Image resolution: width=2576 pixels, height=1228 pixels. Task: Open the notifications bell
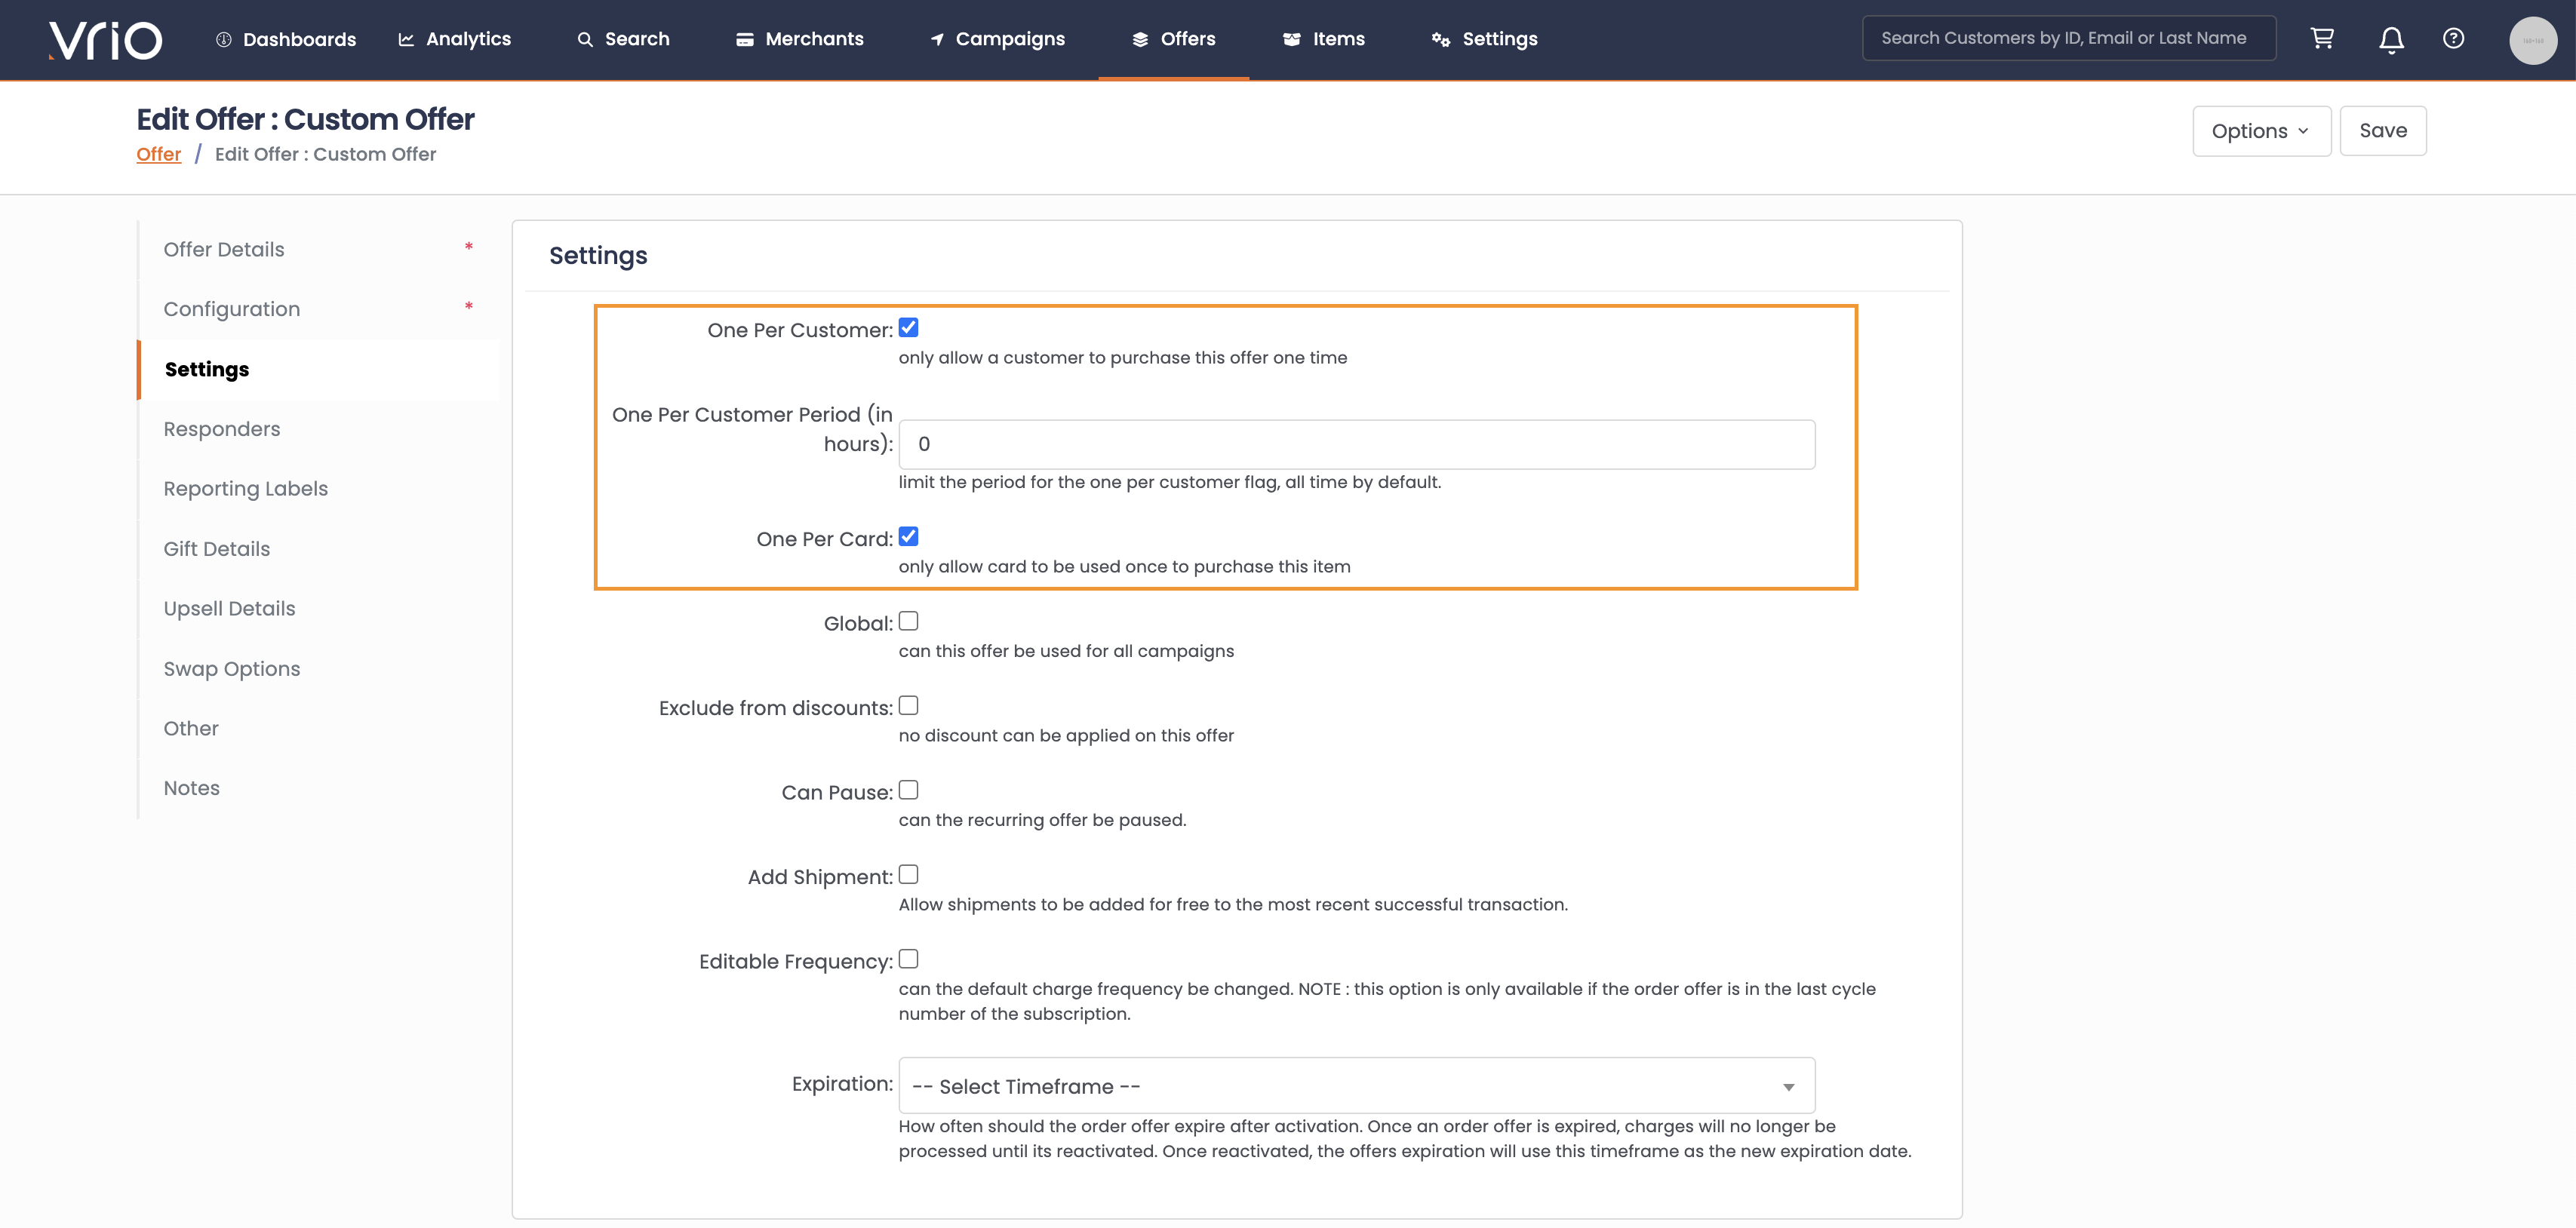click(2391, 39)
